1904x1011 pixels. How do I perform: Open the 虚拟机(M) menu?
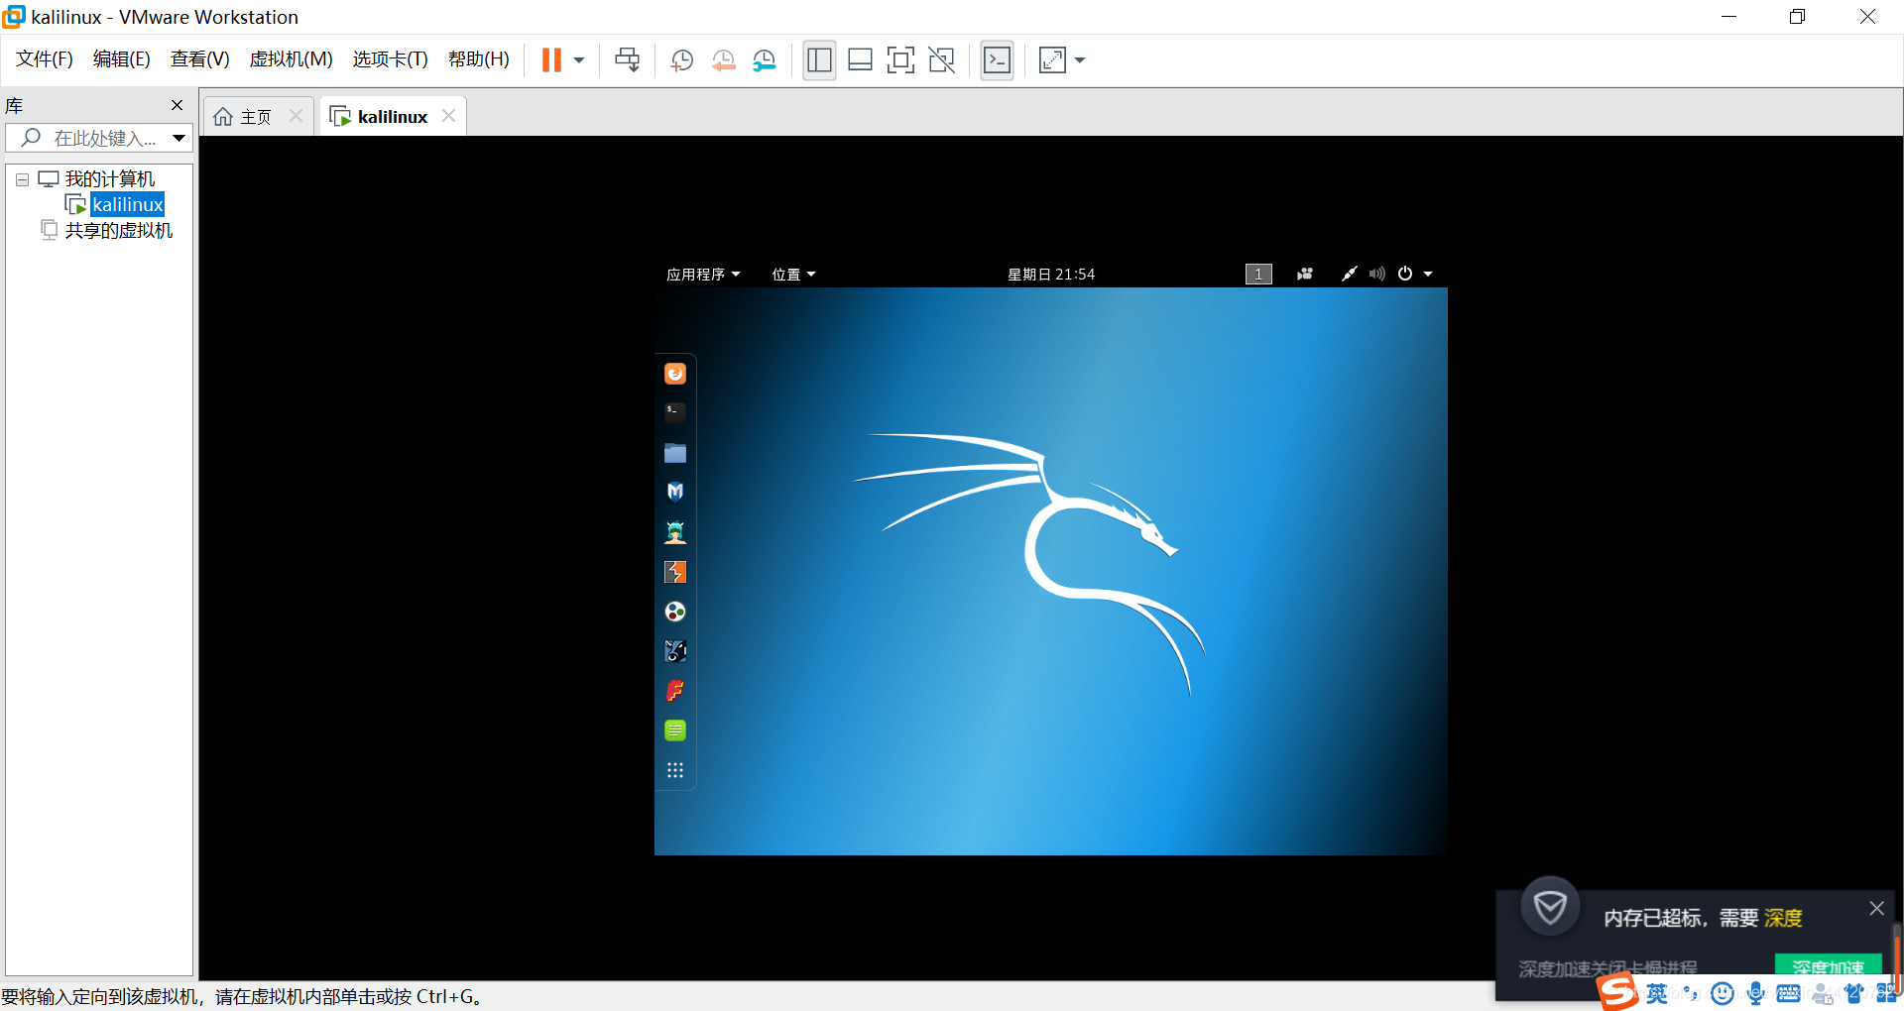tap(291, 59)
